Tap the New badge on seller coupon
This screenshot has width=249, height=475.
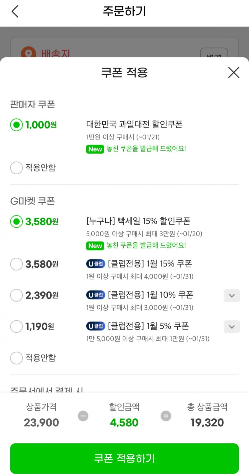click(95, 149)
